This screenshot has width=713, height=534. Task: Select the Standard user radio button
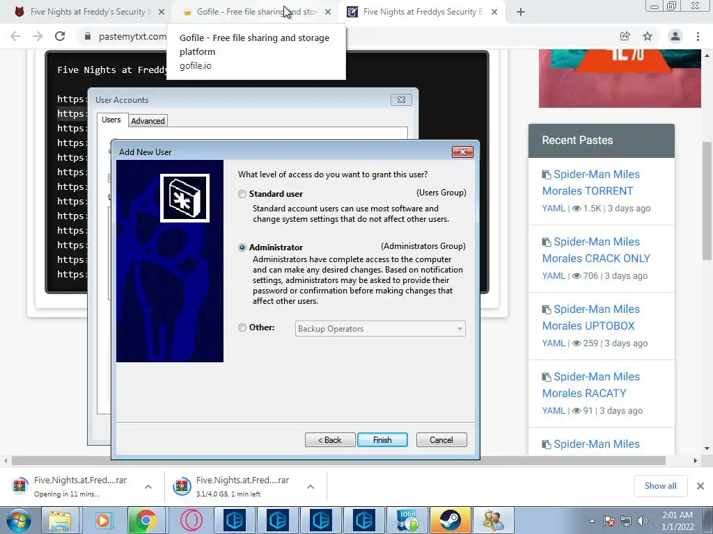pos(242,194)
